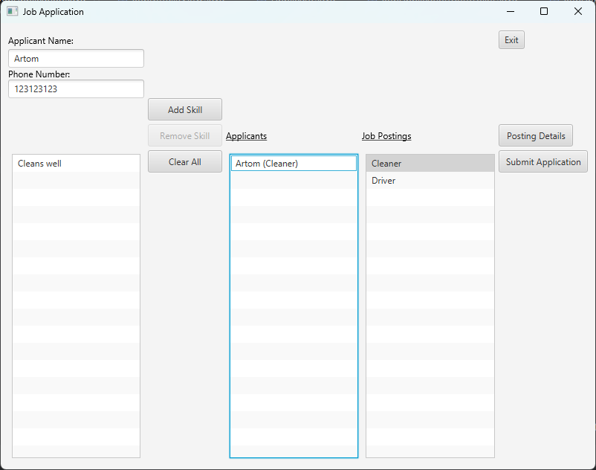Click the Phone Number label
This screenshot has width=596, height=470.
click(39, 74)
